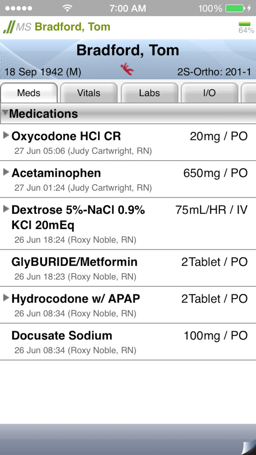Select the I/O tab
Viewport: 256px width, 455px height.
click(x=210, y=93)
